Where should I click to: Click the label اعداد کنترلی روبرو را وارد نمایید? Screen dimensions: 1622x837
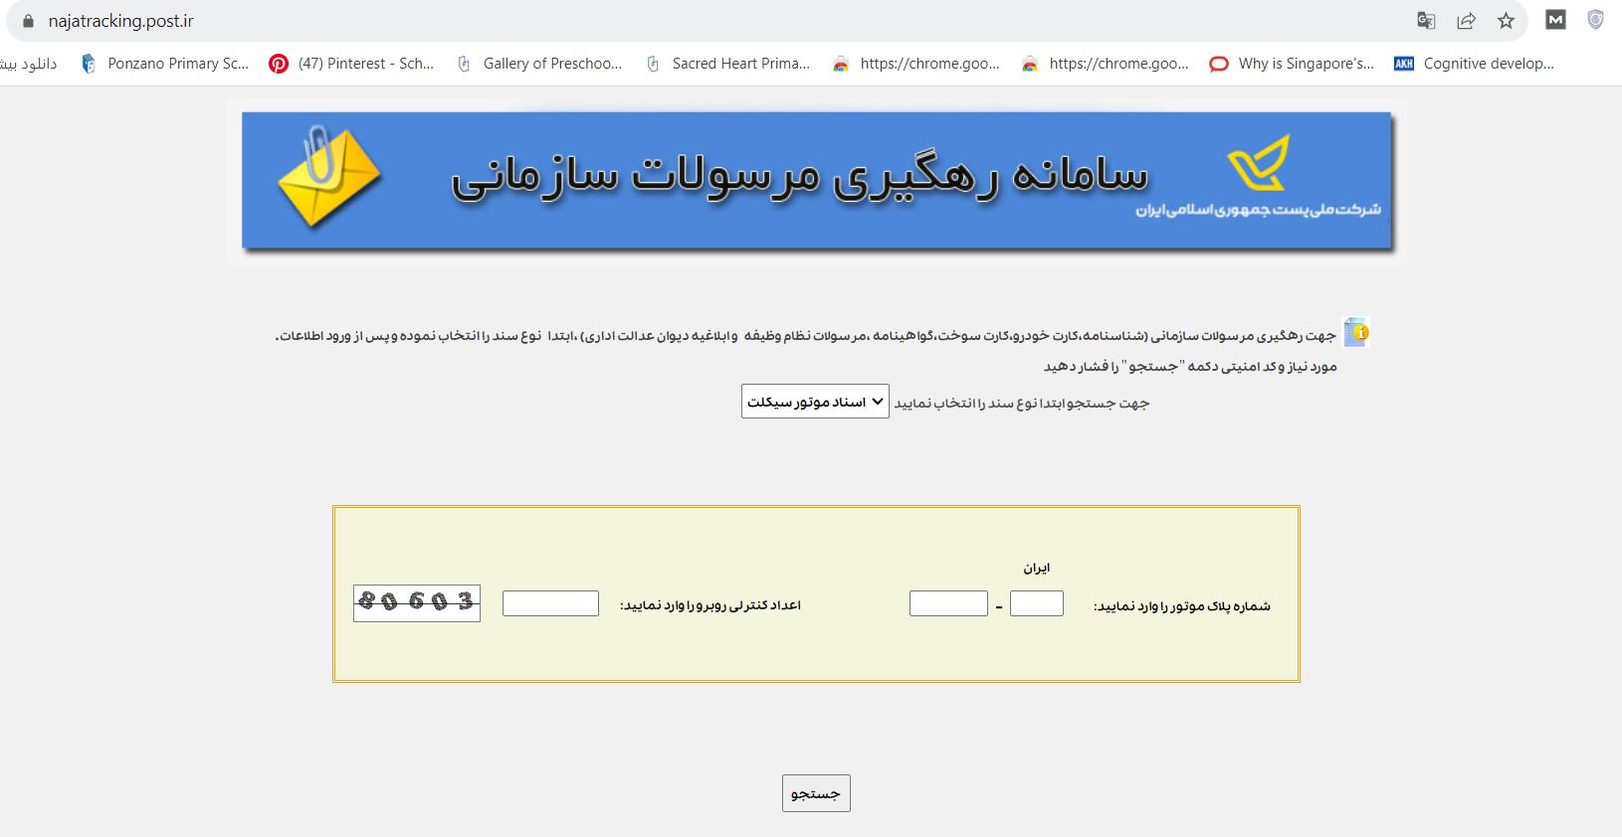(x=710, y=605)
